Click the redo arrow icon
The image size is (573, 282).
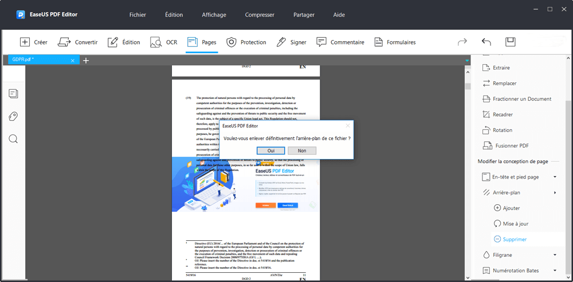click(462, 42)
